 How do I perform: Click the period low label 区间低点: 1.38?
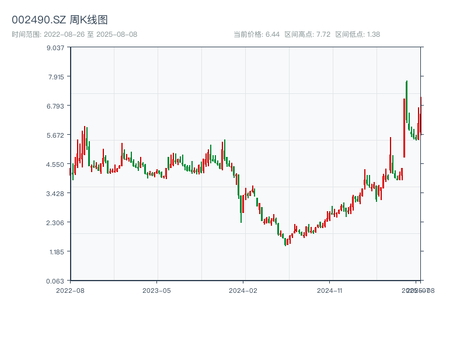[x=357, y=34]
